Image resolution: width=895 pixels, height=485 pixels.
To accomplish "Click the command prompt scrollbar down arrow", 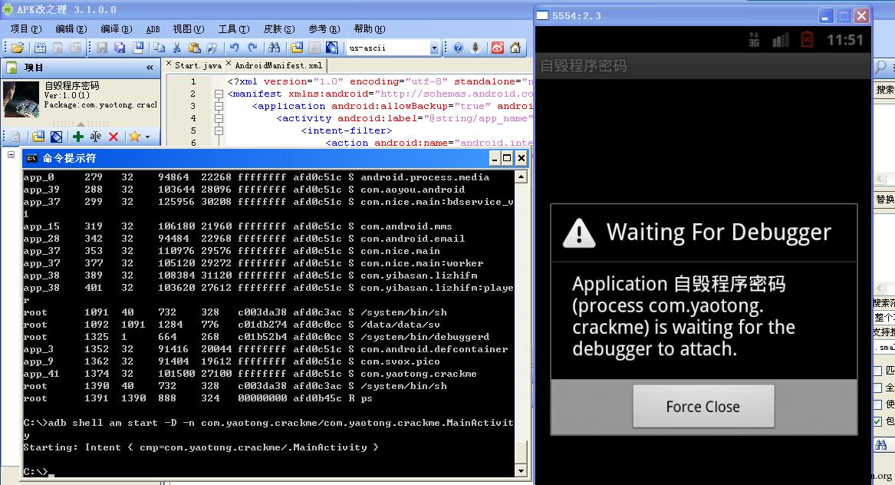I will (x=521, y=470).
